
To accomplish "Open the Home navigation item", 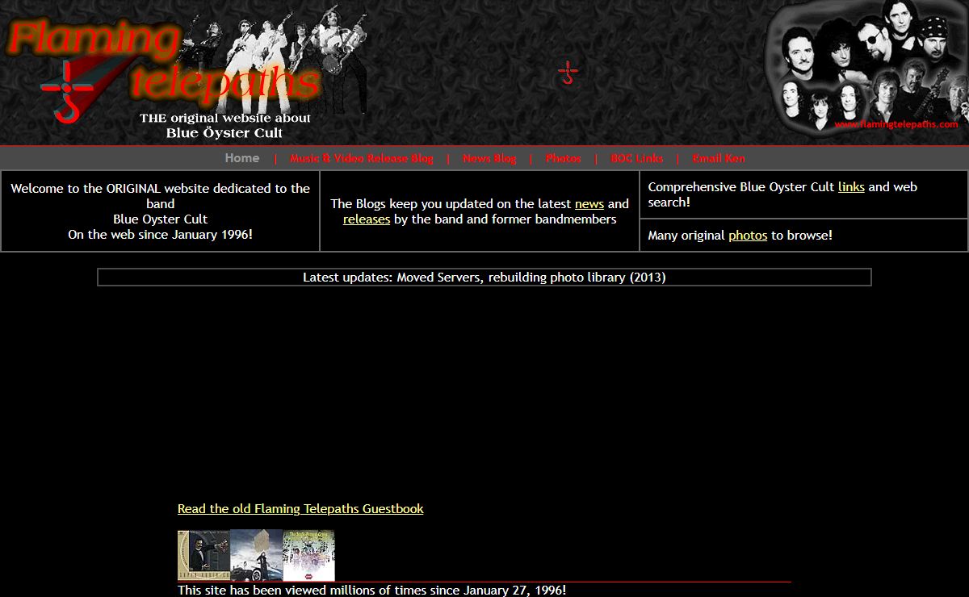I will click(x=242, y=158).
